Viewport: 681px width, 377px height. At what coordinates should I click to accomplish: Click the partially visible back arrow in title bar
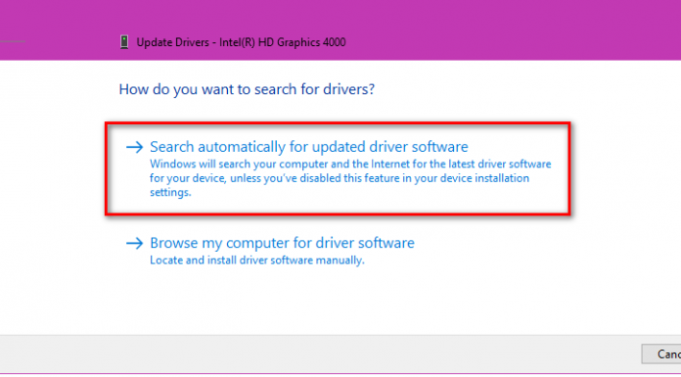12,42
